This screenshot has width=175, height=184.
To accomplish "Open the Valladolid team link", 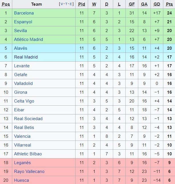I will pos(23,83).
